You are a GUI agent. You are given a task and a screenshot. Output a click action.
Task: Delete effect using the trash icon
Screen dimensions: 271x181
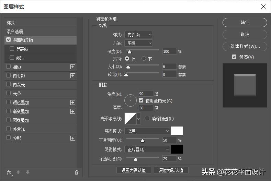click(77, 172)
